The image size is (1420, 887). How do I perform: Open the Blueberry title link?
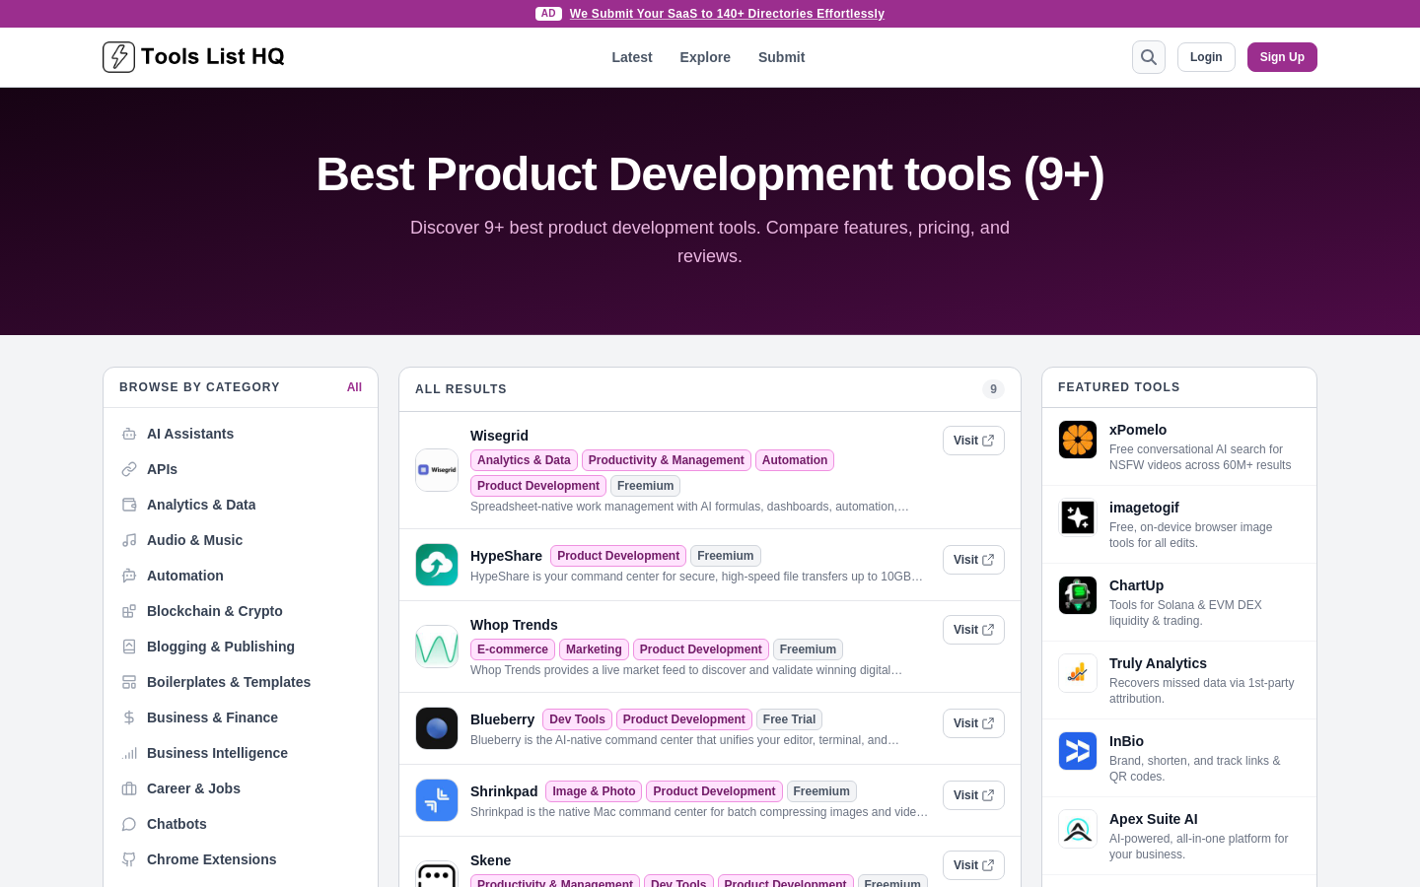502,719
